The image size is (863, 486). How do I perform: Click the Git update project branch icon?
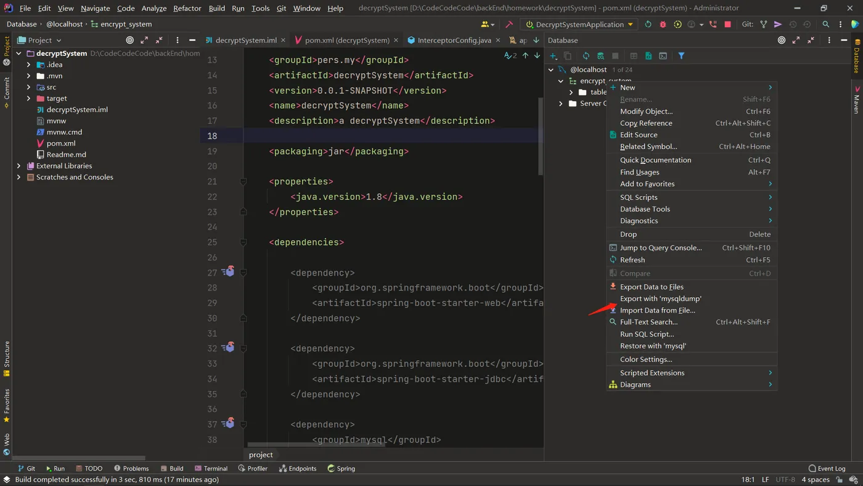(x=764, y=24)
